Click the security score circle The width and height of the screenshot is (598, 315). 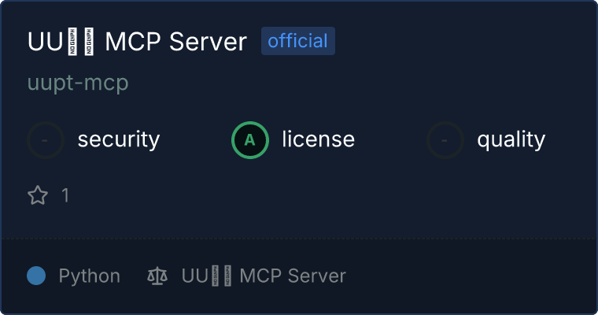pyautogui.click(x=46, y=140)
